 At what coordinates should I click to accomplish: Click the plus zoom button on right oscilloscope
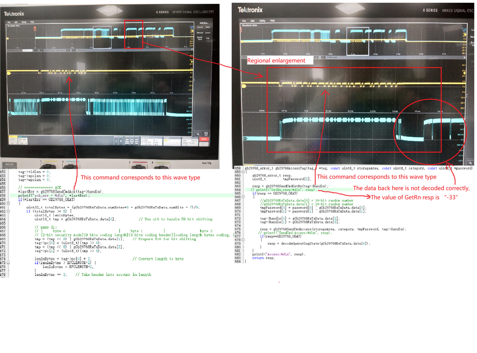[317, 57]
